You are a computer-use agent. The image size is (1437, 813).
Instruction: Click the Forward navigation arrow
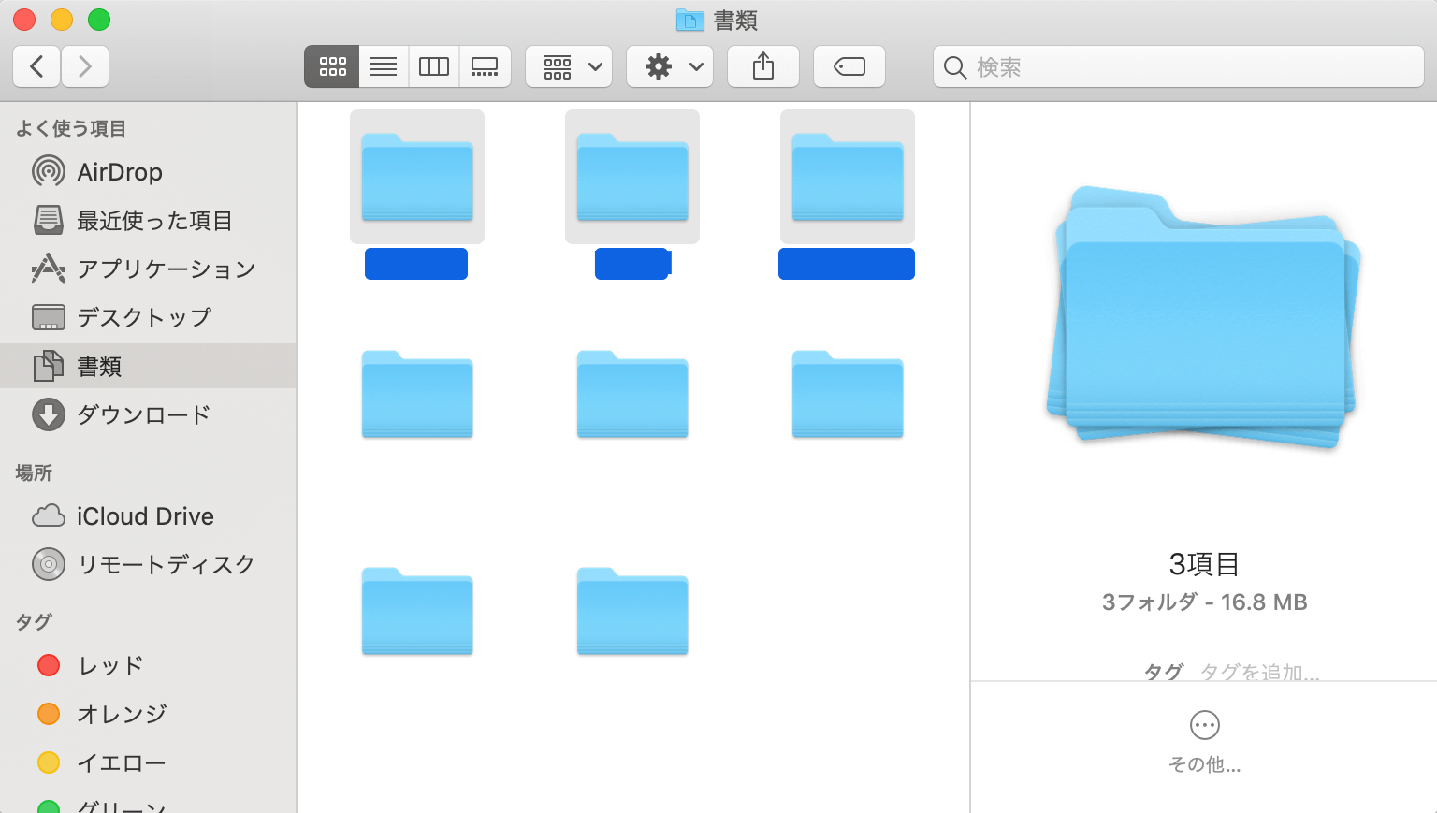(x=85, y=66)
